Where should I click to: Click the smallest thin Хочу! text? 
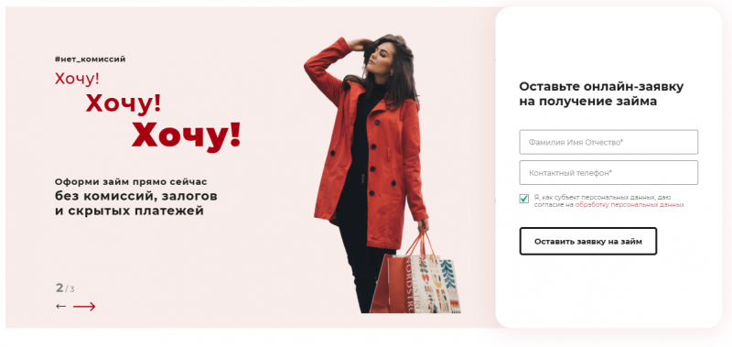(x=77, y=79)
